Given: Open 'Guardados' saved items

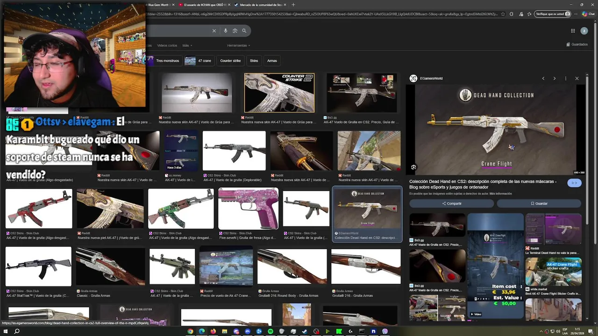Looking at the screenshot, I should click(577, 44).
